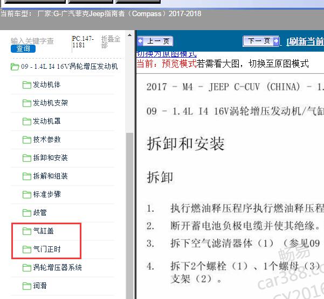Open the 发动机罩 folder
The image size is (324, 299).
click(x=47, y=121)
